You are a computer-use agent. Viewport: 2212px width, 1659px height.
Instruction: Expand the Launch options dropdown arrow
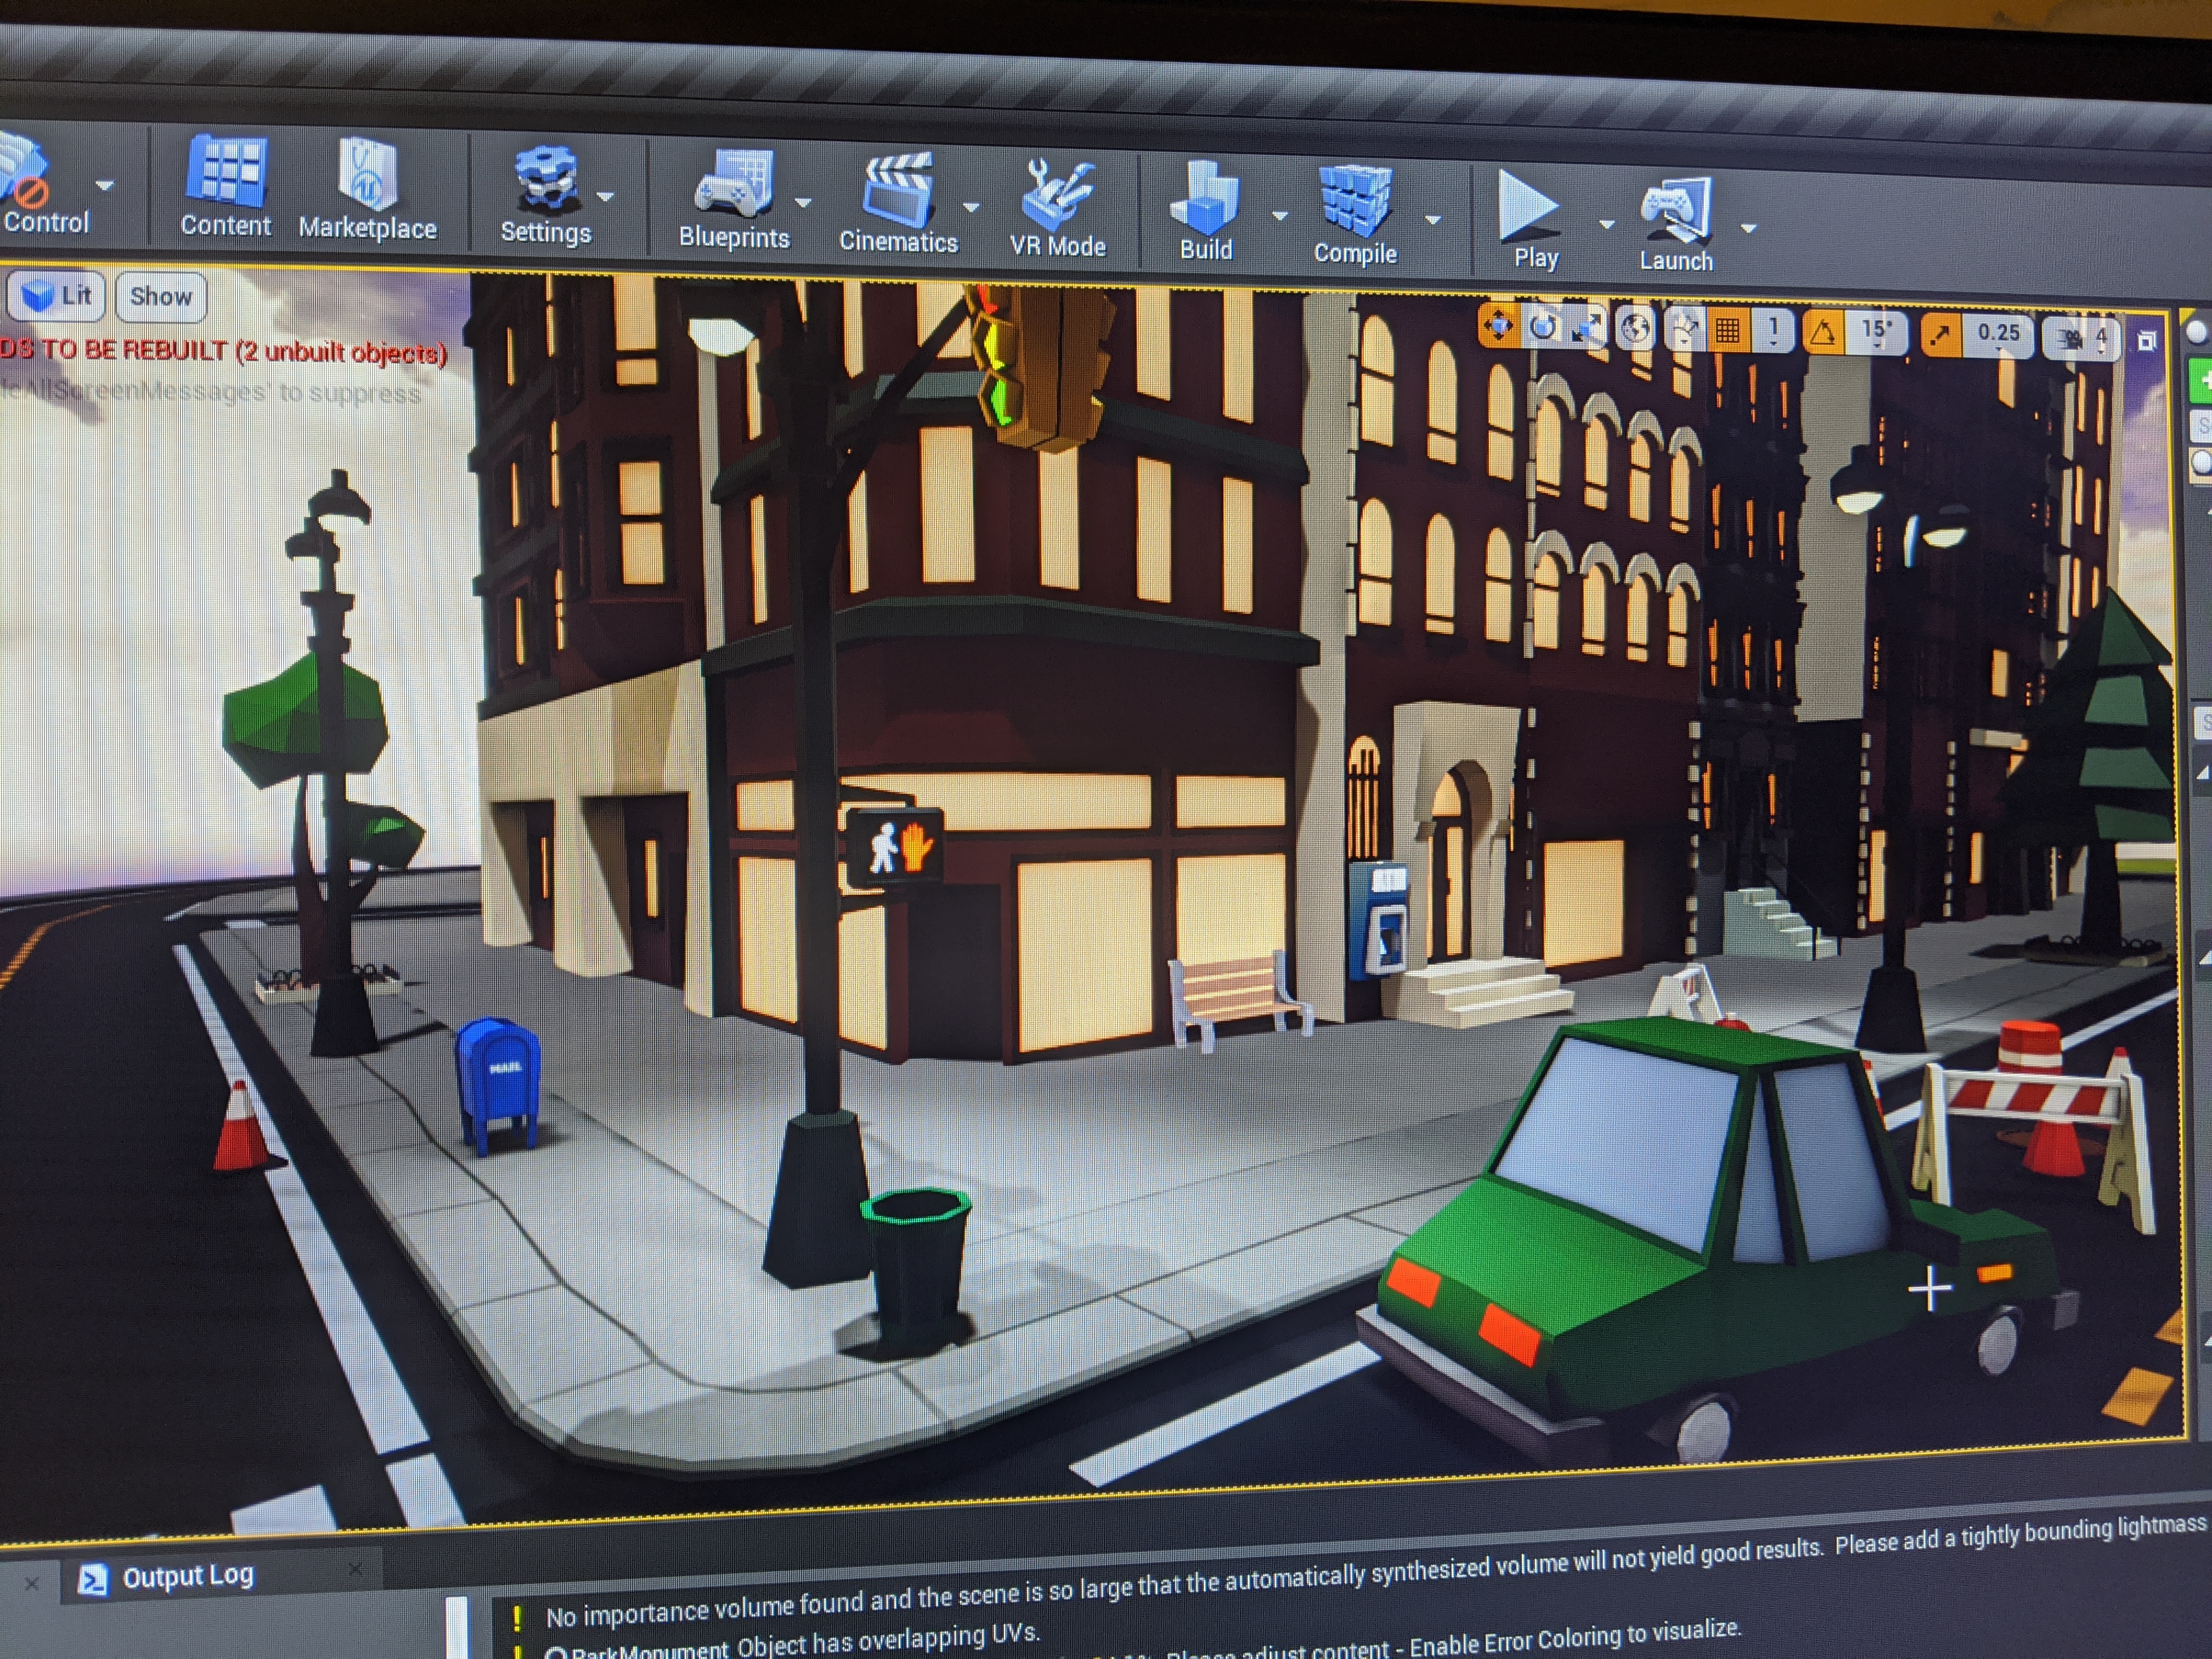(1749, 228)
